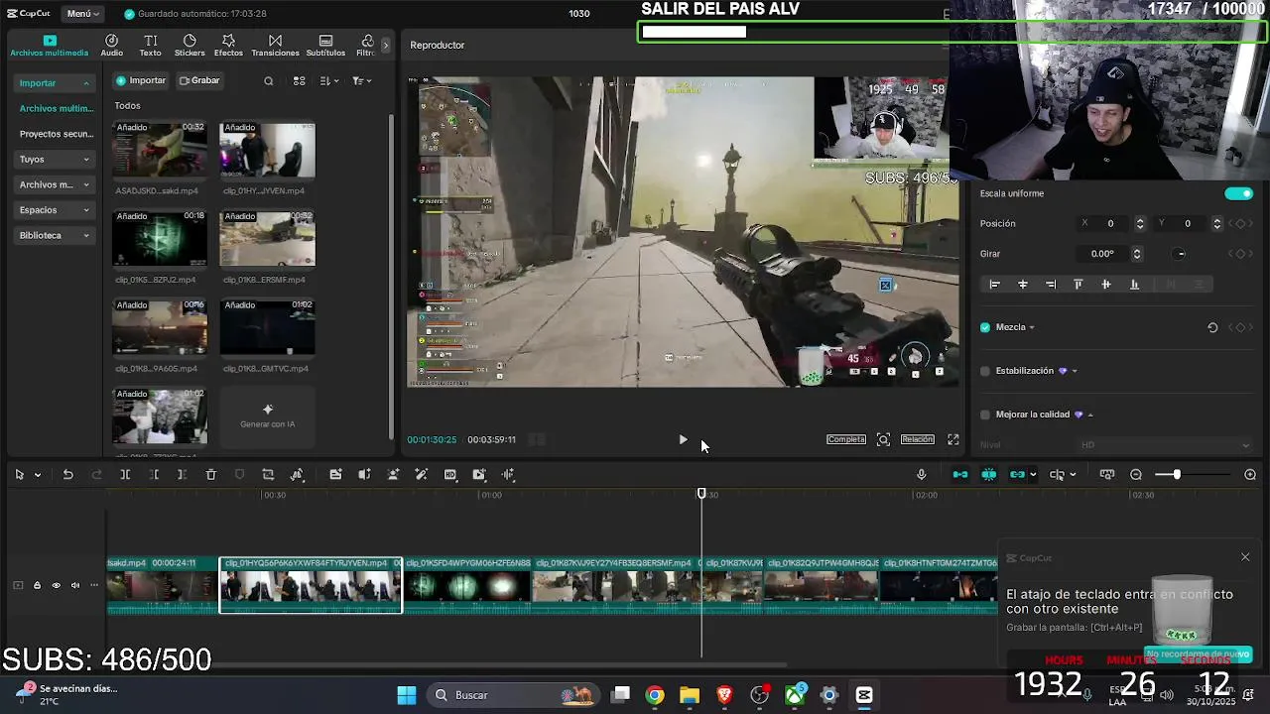This screenshot has width=1270, height=714.
Task: Align the clip vertically to center
Action: (x=1106, y=285)
